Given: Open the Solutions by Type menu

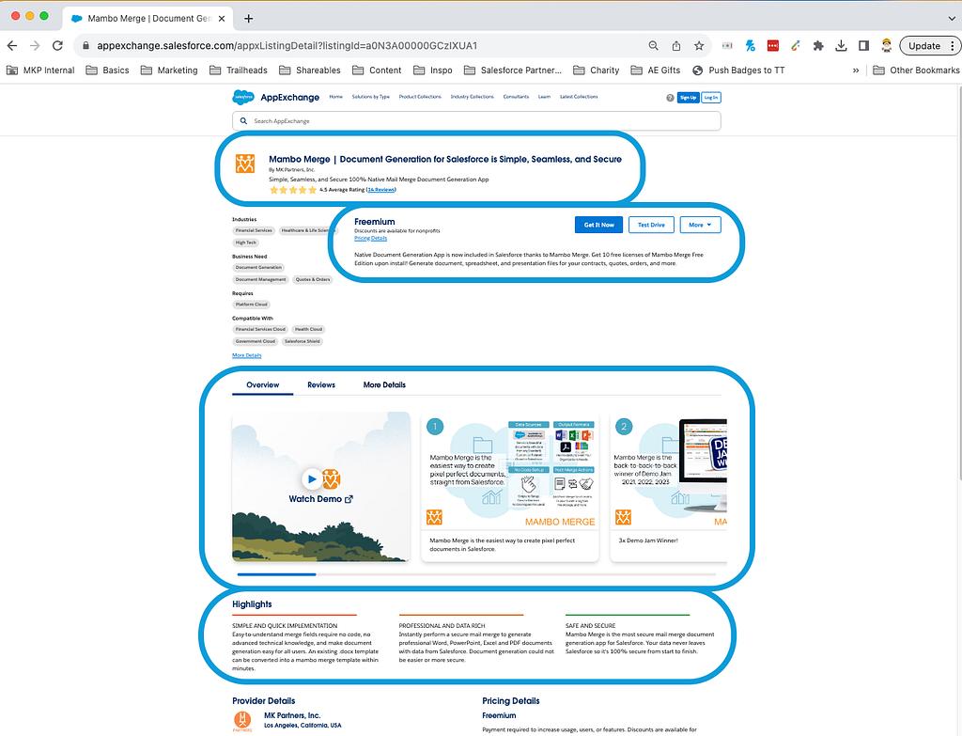Looking at the screenshot, I should pos(370,97).
